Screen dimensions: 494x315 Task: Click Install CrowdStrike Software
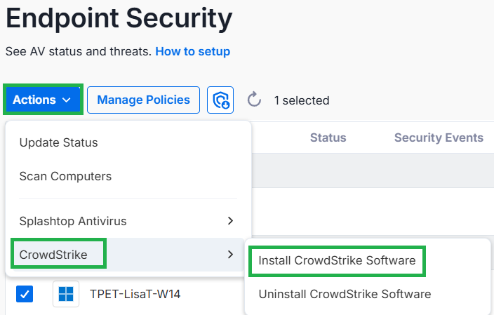(337, 260)
